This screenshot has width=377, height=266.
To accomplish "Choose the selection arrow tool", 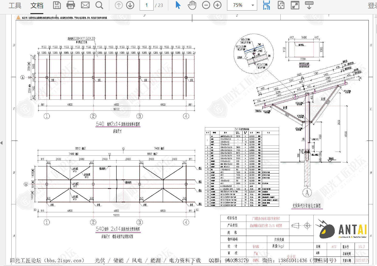I will click(178, 5).
